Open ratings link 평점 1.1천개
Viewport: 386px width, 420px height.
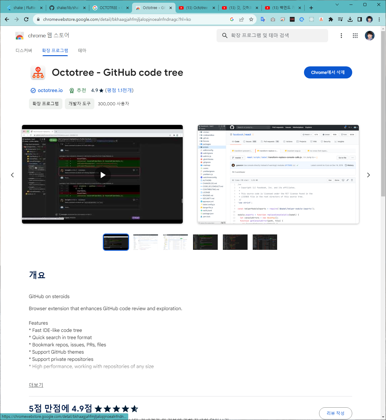[119, 90]
